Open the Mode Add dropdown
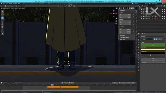 (x=156, y=55)
